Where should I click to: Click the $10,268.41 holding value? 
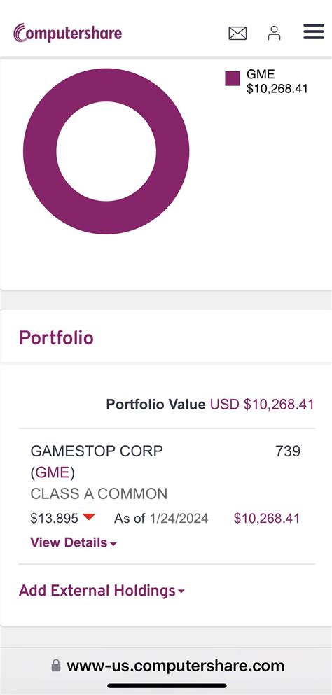[267, 518]
